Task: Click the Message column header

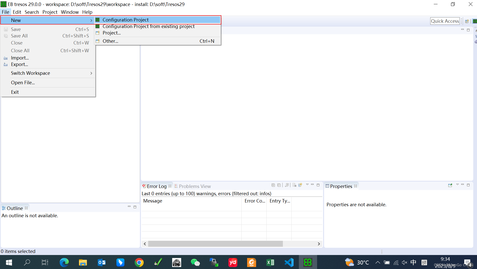Action: pos(192,201)
